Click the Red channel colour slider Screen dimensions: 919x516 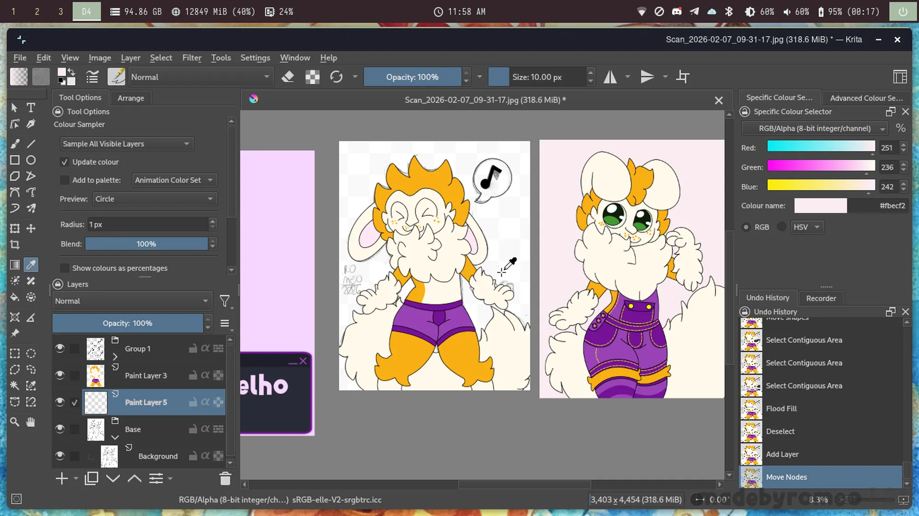[821, 147]
